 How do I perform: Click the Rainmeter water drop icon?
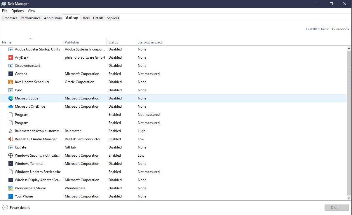point(11,131)
